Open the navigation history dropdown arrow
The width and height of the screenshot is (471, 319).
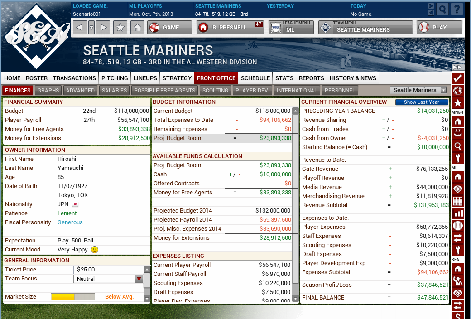pos(91,28)
